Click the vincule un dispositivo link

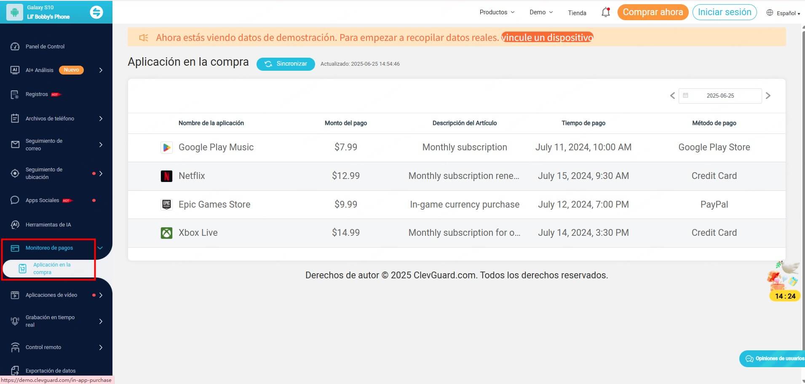(547, 37)
